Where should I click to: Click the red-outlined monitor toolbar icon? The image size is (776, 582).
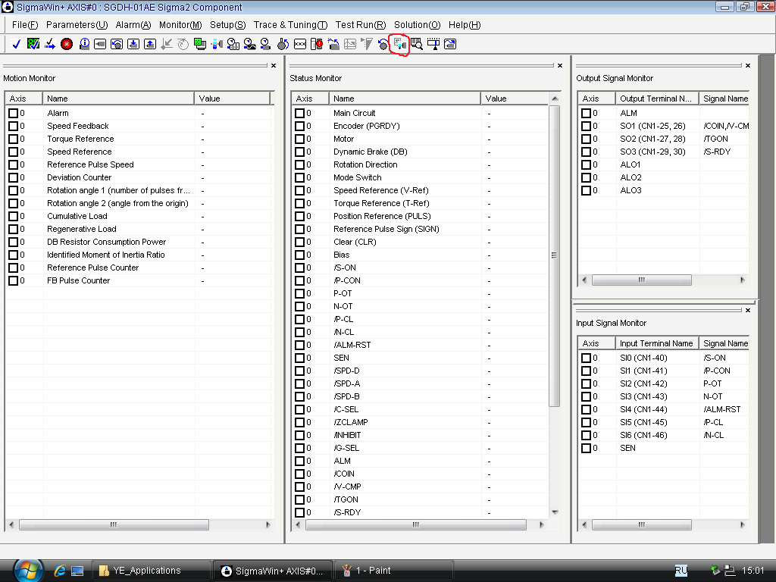399,44
